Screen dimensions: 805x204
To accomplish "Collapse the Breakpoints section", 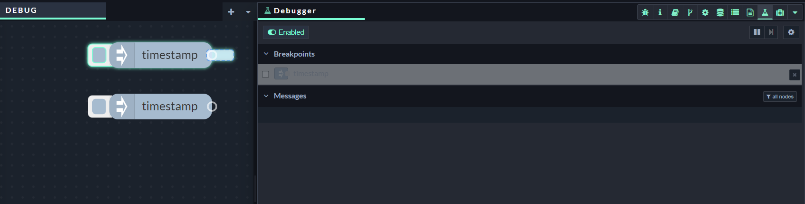I will click(x=266, y=54).
